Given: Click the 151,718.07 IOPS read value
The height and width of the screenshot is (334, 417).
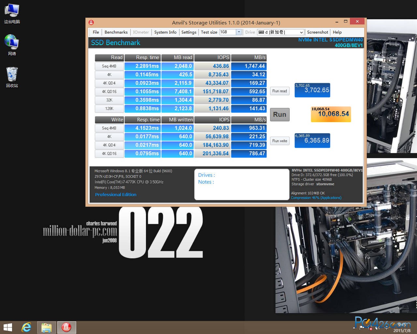Looking at the screenshot, I should [x=212, y=92].
